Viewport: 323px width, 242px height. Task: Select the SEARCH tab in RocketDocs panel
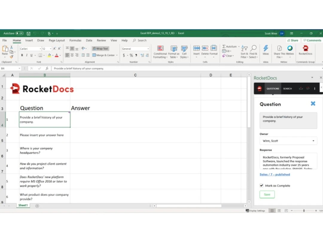(x=287, y=88)
